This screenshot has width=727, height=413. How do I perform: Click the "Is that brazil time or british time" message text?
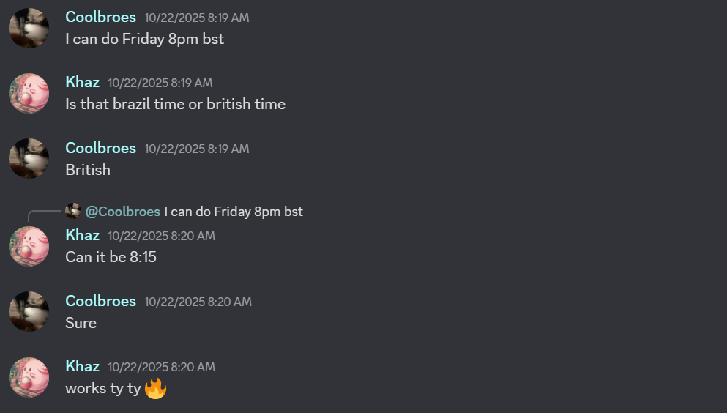[175, 104]
